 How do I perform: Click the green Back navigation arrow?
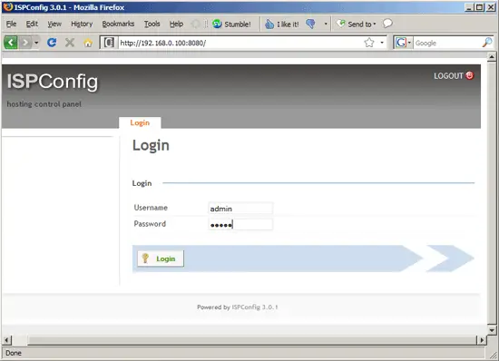click(x=11, y=43)
